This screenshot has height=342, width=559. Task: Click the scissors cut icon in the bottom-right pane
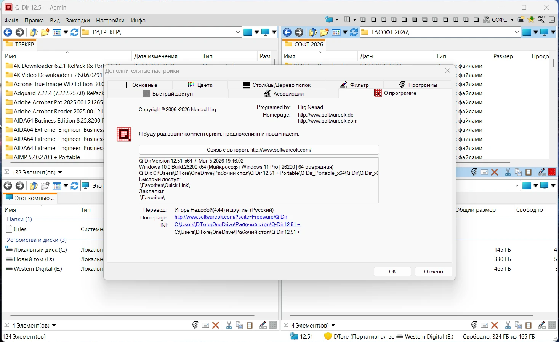(x=508, y=325)
